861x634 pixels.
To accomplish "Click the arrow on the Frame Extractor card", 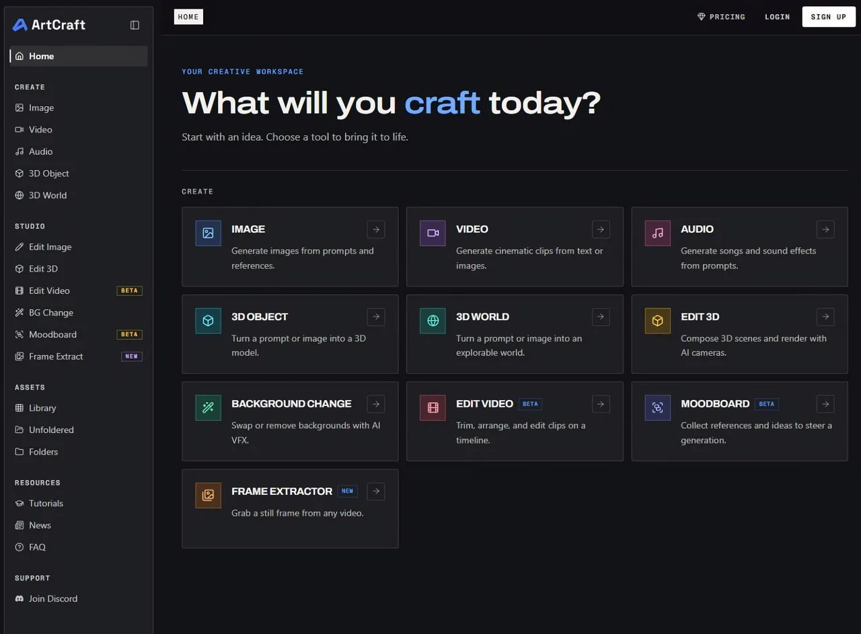I will pyautogui.click(x=376, y=491).
